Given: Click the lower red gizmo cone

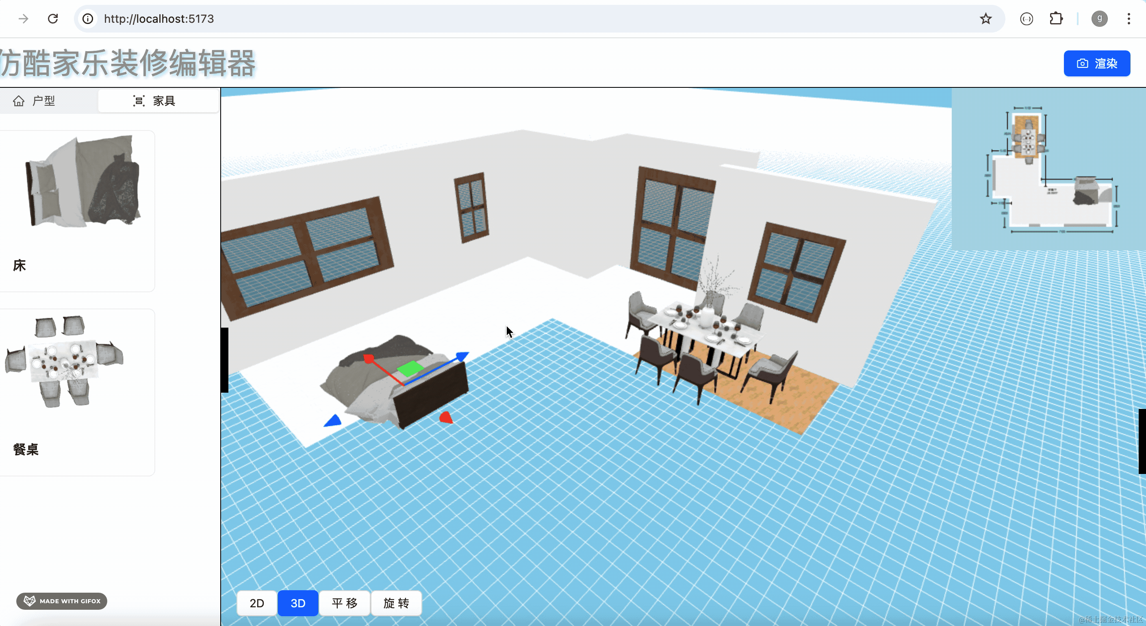Looking at the screenshot, I should (x=446, y=417).
